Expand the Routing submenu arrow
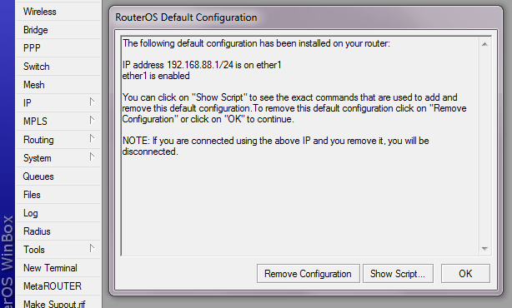This screenshot has height=308, width=512. 92,138
